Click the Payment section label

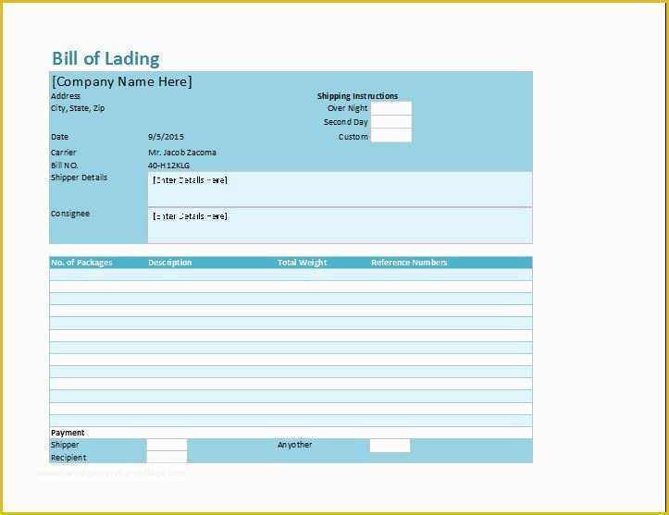68,433
